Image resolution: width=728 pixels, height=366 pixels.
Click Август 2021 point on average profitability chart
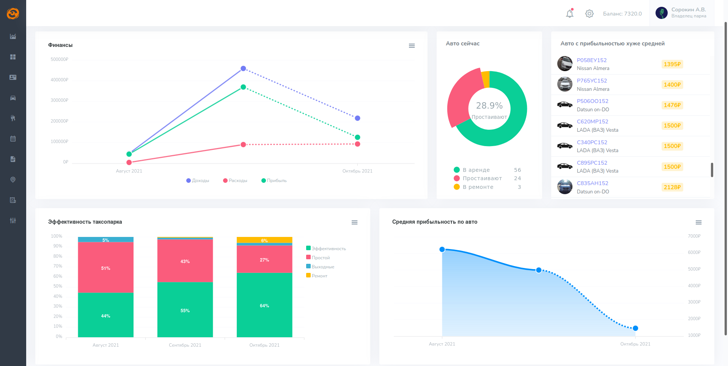(x=442, y=249)
